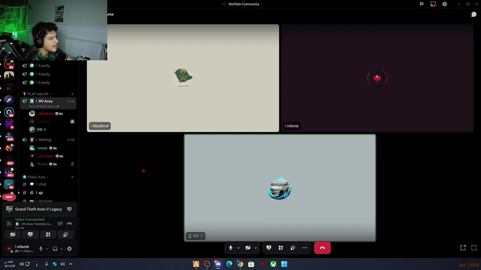Open soundboard from call controls
Screen dimensions: 481x270
[x=293, y=248]
